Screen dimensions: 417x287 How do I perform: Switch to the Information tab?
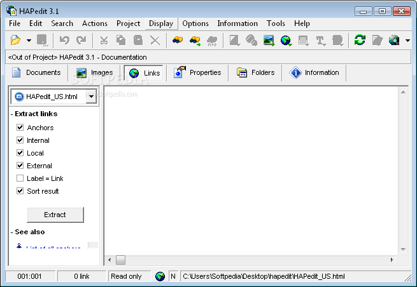click(315, 72)
